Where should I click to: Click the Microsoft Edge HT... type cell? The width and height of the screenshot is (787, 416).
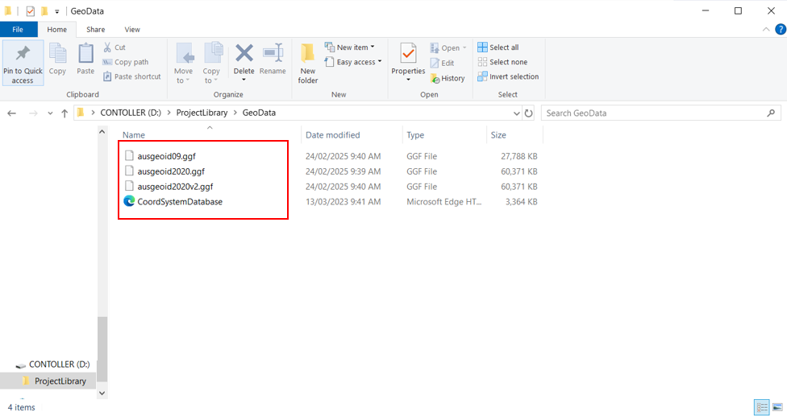[x=443, y=201]
